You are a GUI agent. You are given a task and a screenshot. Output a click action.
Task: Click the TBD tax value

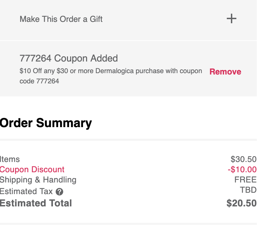tap(248, 190)
